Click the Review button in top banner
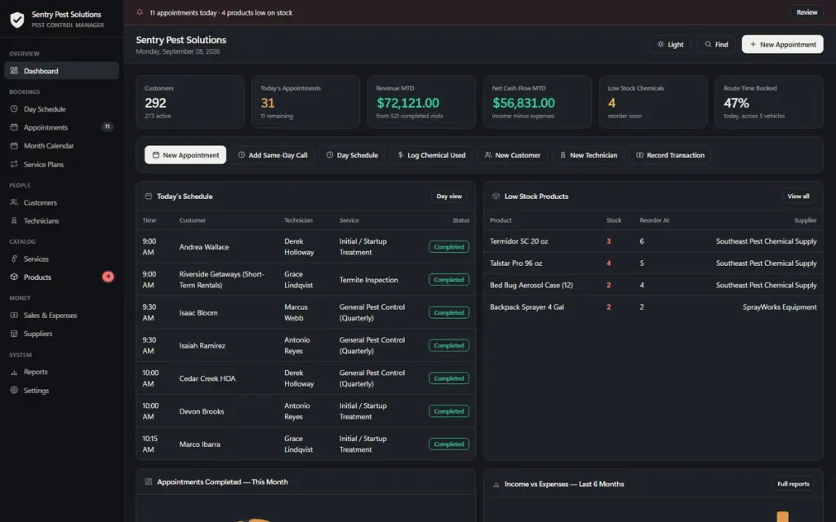 click(x=807, y=12)
